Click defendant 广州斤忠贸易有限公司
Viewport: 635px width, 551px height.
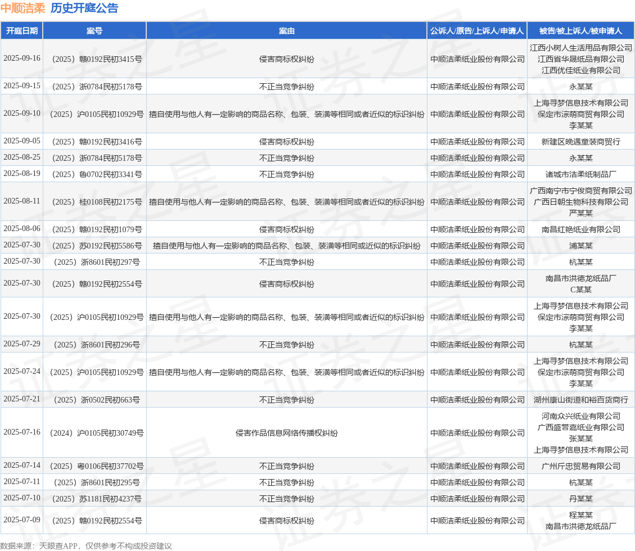[581, 466]
